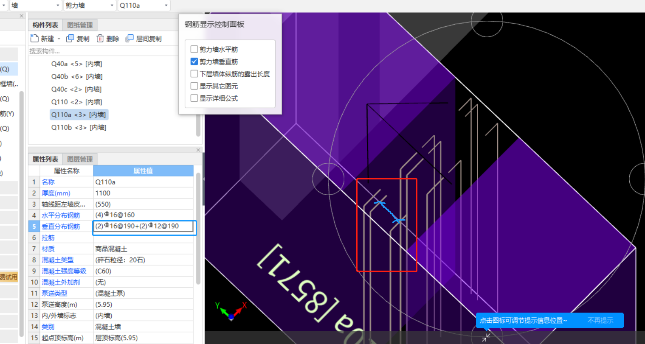Select Q110 <2> [内墙] component
645x344 pixels.
76,102
